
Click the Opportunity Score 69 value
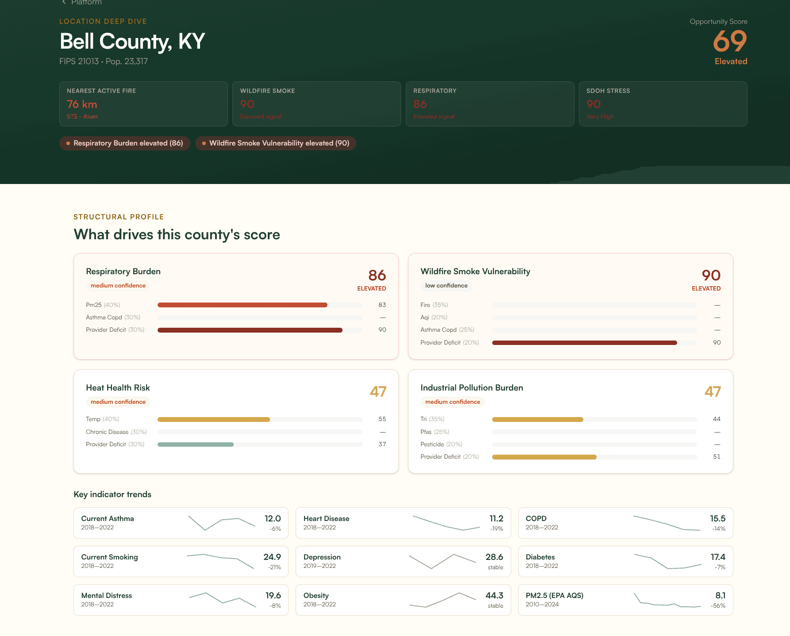[729, 42]
